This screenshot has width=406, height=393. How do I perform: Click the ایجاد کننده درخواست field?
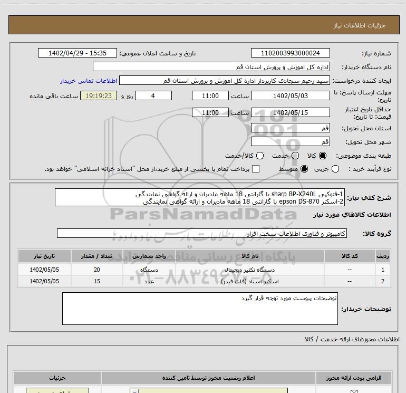[x=225, y=81]
